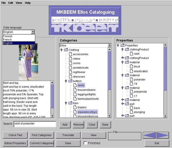This screenshot has height=148, width=172.
Task: Click the document icon beside polyamide
Action: (132, 91)
